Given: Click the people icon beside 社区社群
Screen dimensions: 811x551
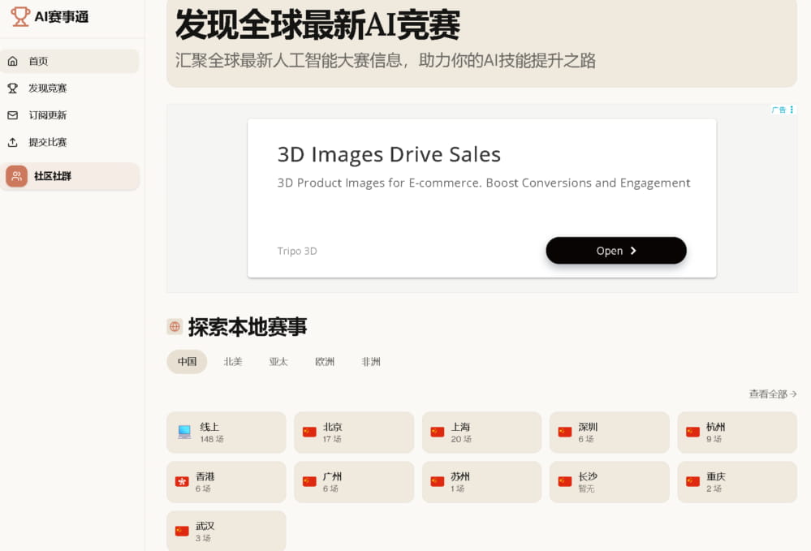Looking at the screenshot, I should tap(16, 176).
